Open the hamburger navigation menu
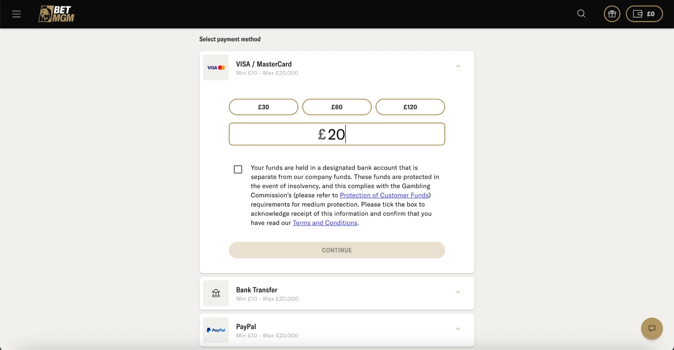674x350 pixels. click(17, 14)
